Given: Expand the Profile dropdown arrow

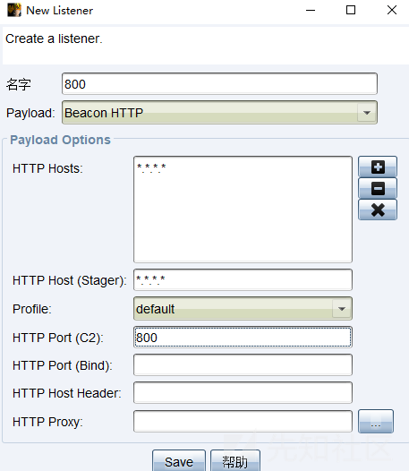Looking at the screenshot, I should pyautogui.click(x=342, y=309).
